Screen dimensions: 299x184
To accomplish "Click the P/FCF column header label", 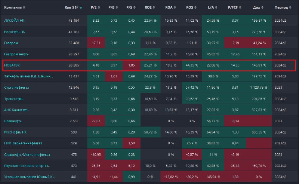I will 233,7.
